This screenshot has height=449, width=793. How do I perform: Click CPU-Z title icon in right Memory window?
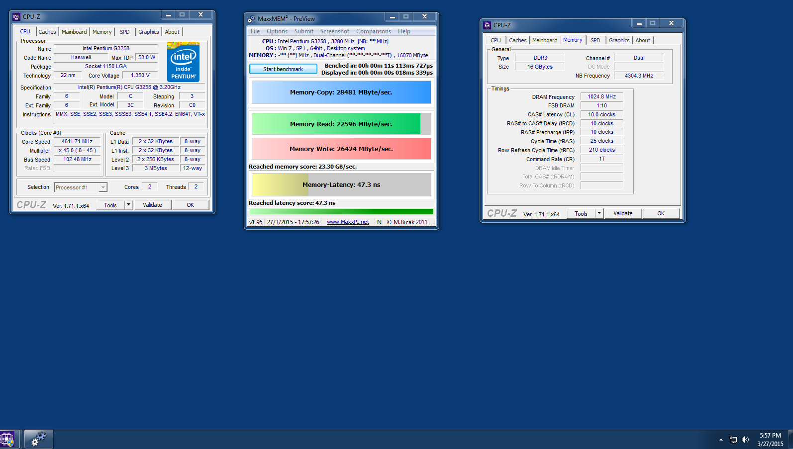tap(487, 25)
